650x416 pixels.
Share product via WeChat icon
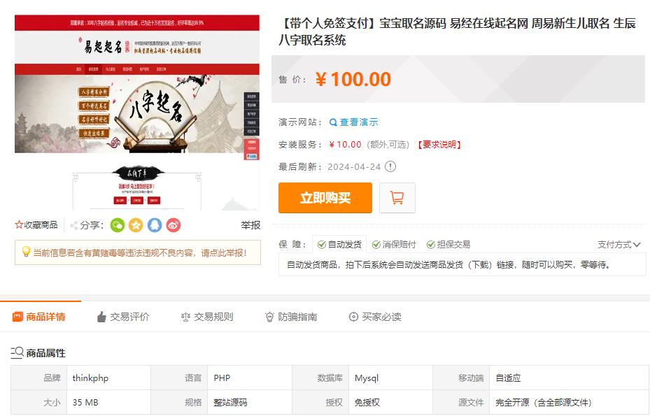point(118,225)
